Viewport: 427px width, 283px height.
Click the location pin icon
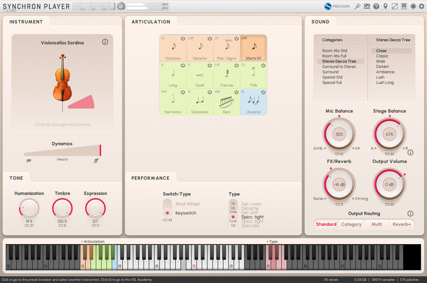point(385,6)
